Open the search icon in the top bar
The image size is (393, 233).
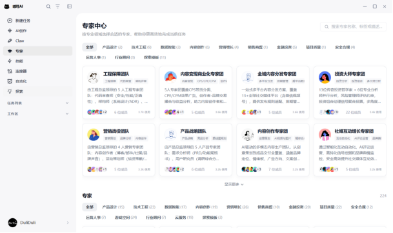pyautogui.click(x=48, y=6)
